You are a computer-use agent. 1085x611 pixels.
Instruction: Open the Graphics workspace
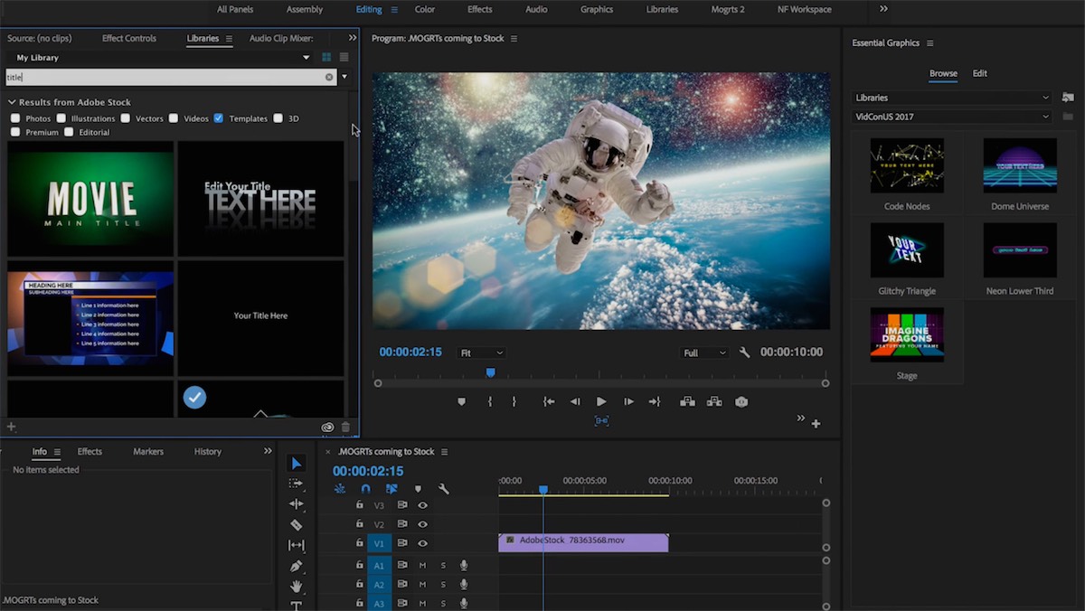point(596,9)
